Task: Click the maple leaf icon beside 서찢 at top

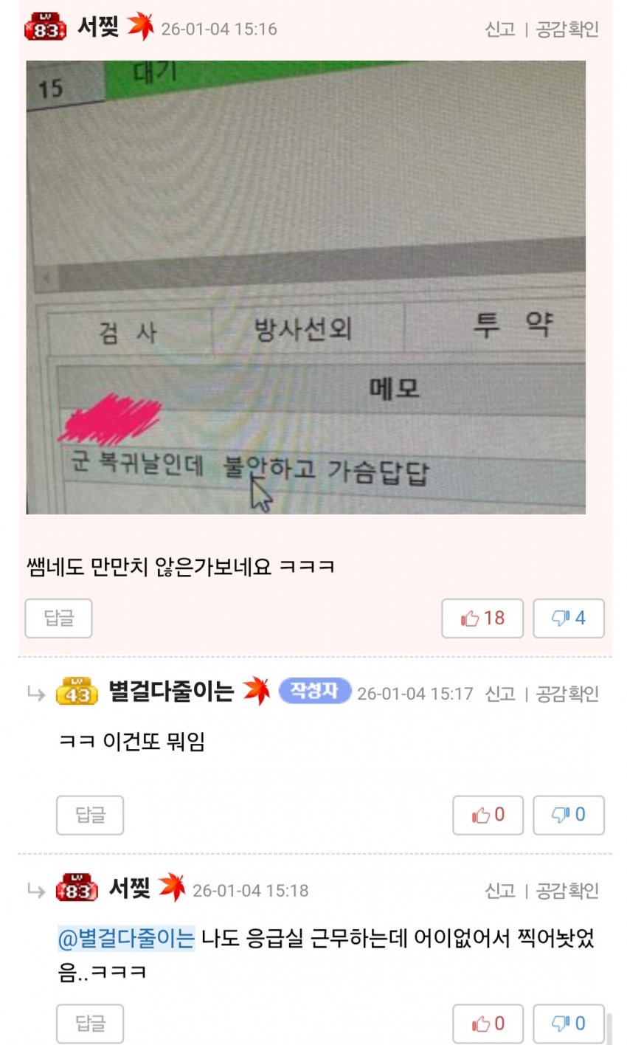Action: [x=140, y=27]
